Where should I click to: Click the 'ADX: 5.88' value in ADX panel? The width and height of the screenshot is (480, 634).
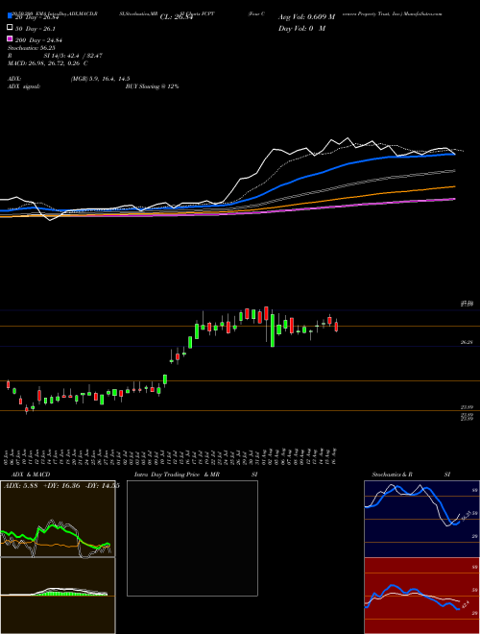(x=20, y=486)
